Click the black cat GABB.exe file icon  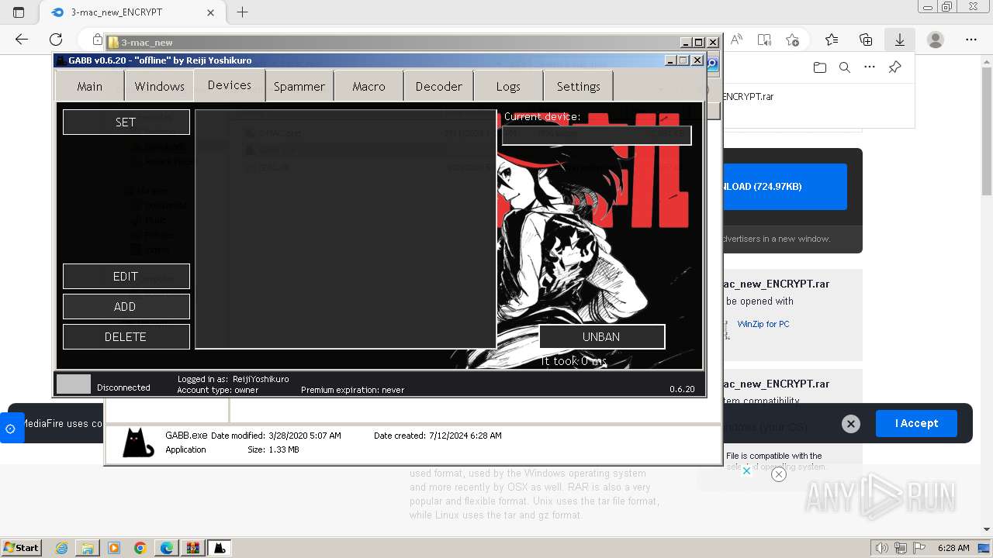(x=138, y=443)
